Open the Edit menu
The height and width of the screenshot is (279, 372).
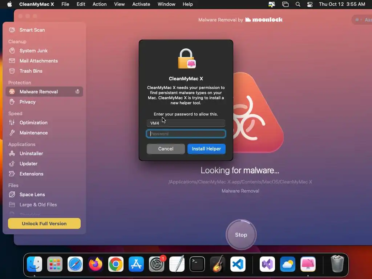point(81,4)
